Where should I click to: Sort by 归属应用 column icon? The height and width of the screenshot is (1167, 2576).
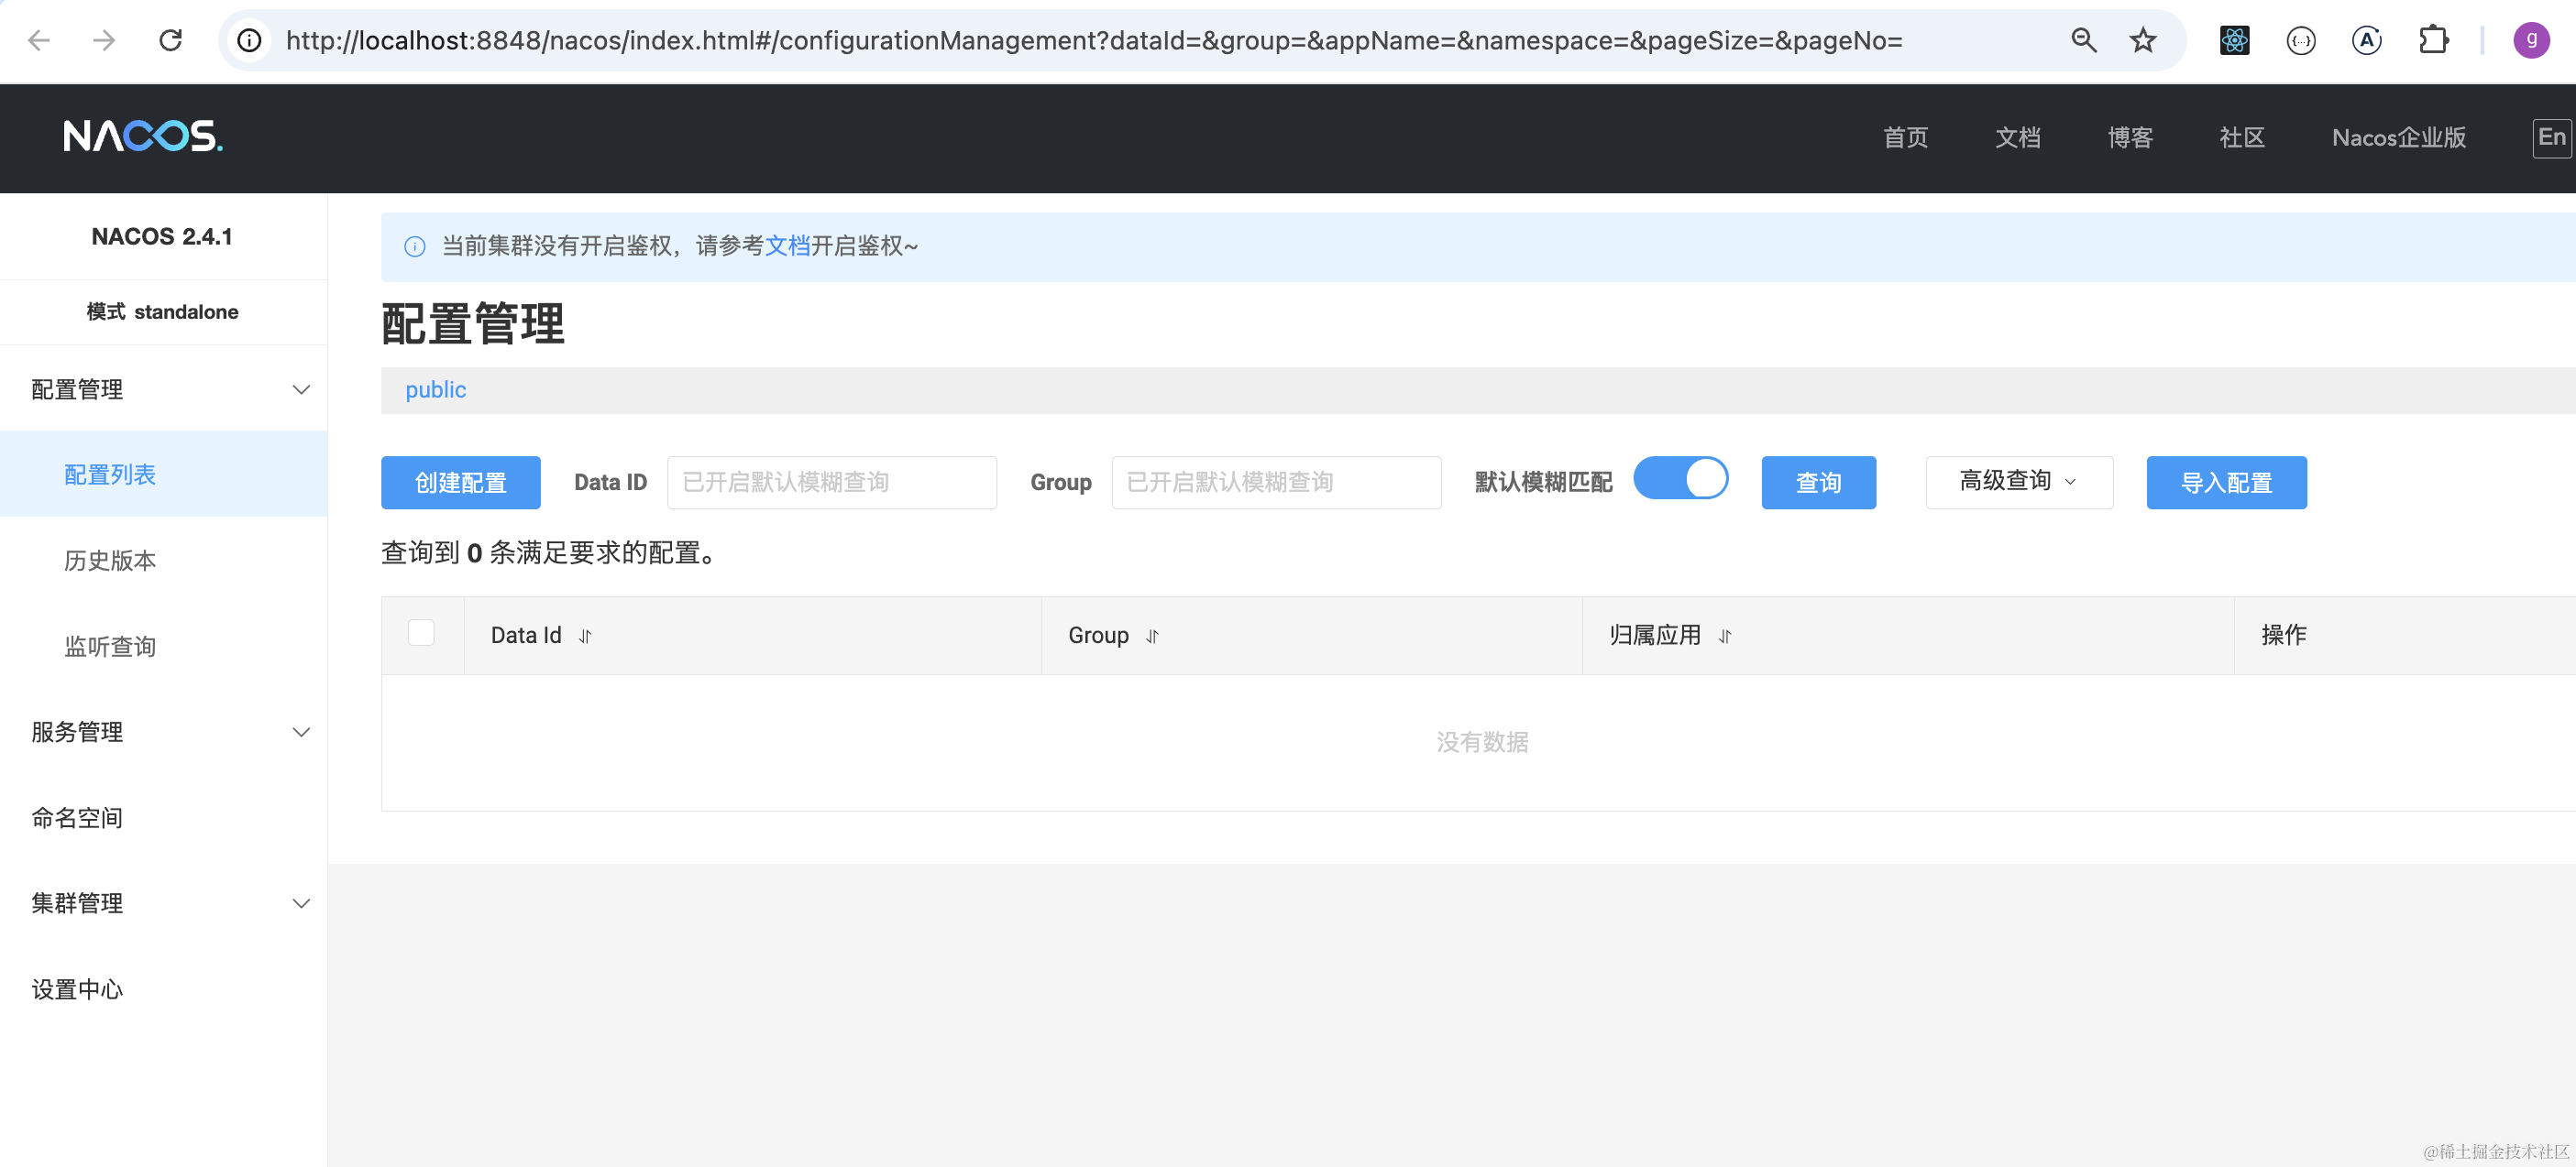coord(1725,636)
